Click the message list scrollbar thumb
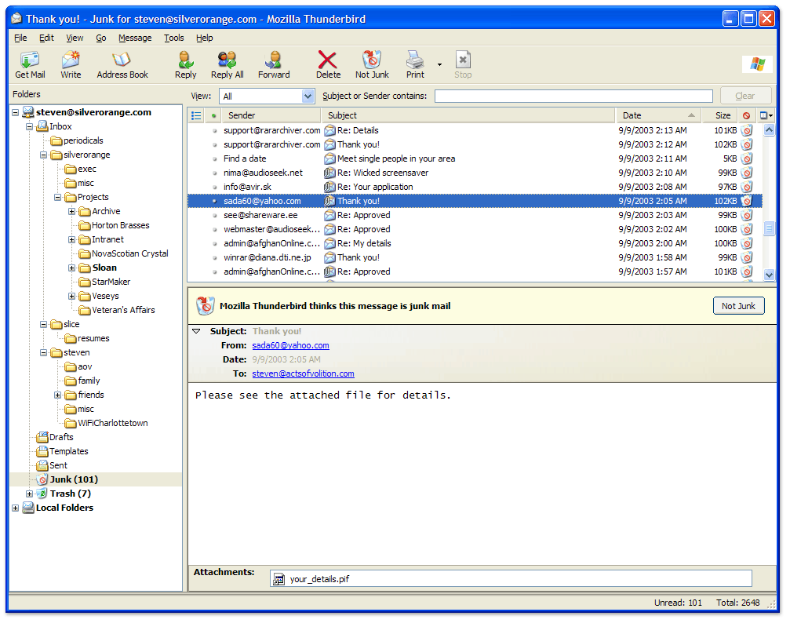Viewport: 790px width, 623px height. (x=769, y=229)
